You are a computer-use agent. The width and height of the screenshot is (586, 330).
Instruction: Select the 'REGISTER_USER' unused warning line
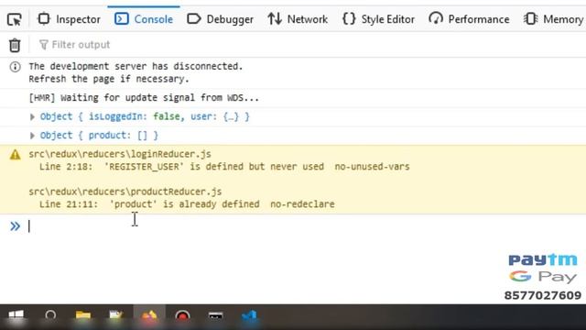pyautogui.click(x=224, y=167)
